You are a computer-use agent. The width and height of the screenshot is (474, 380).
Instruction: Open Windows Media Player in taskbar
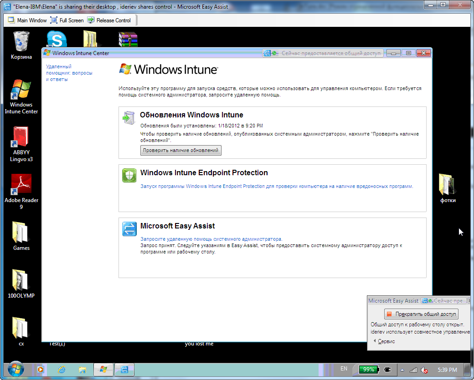point(41,370)
